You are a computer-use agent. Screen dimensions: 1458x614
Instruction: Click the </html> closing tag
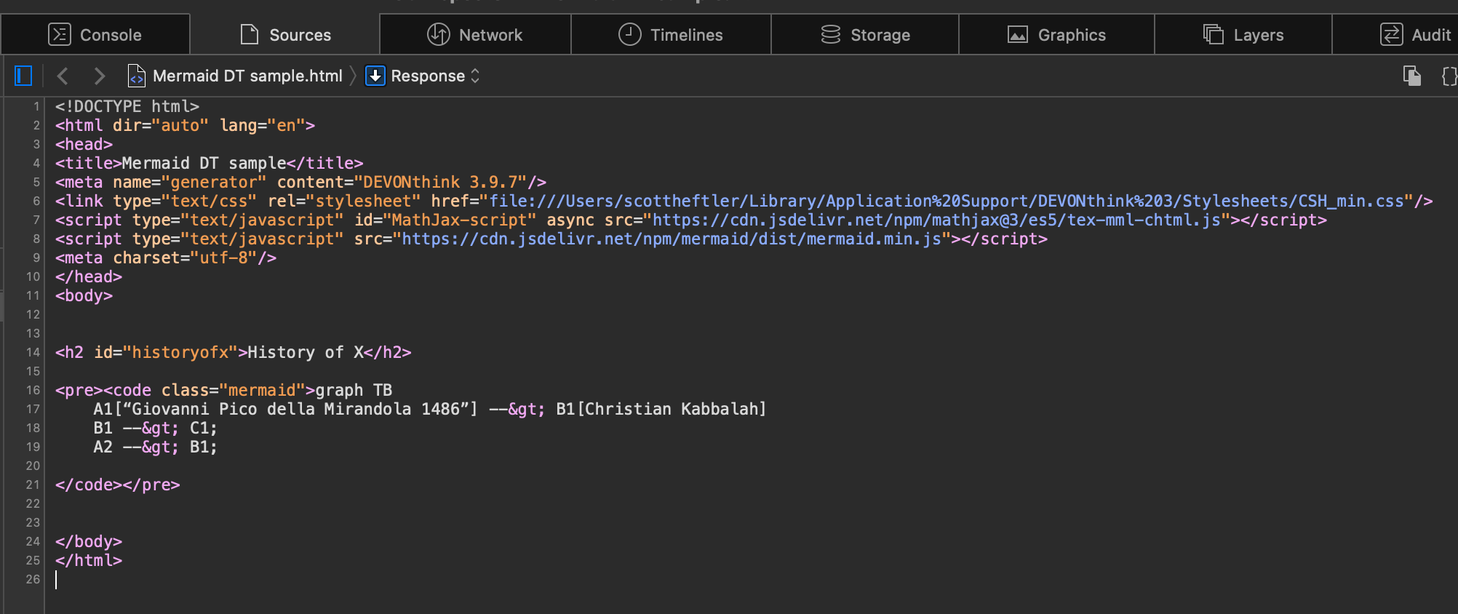[89, 560]
